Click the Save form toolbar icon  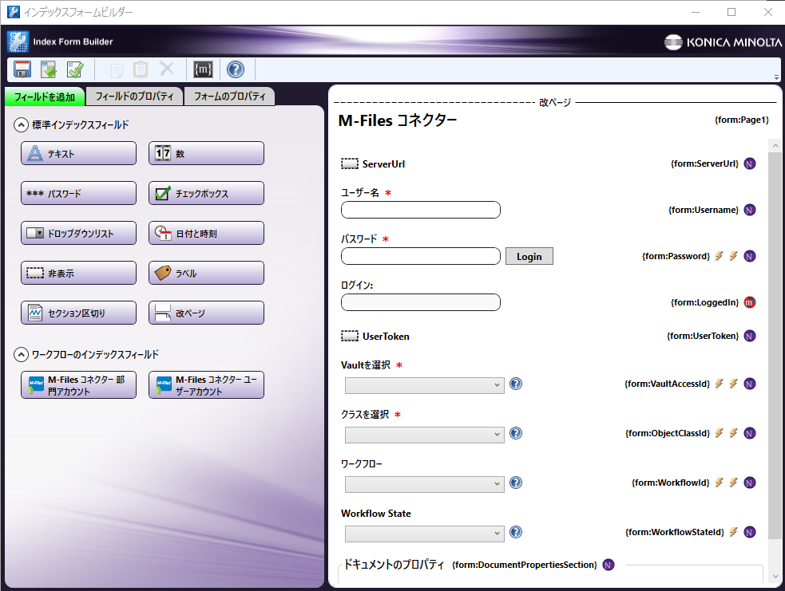click(x=22, y=69)
